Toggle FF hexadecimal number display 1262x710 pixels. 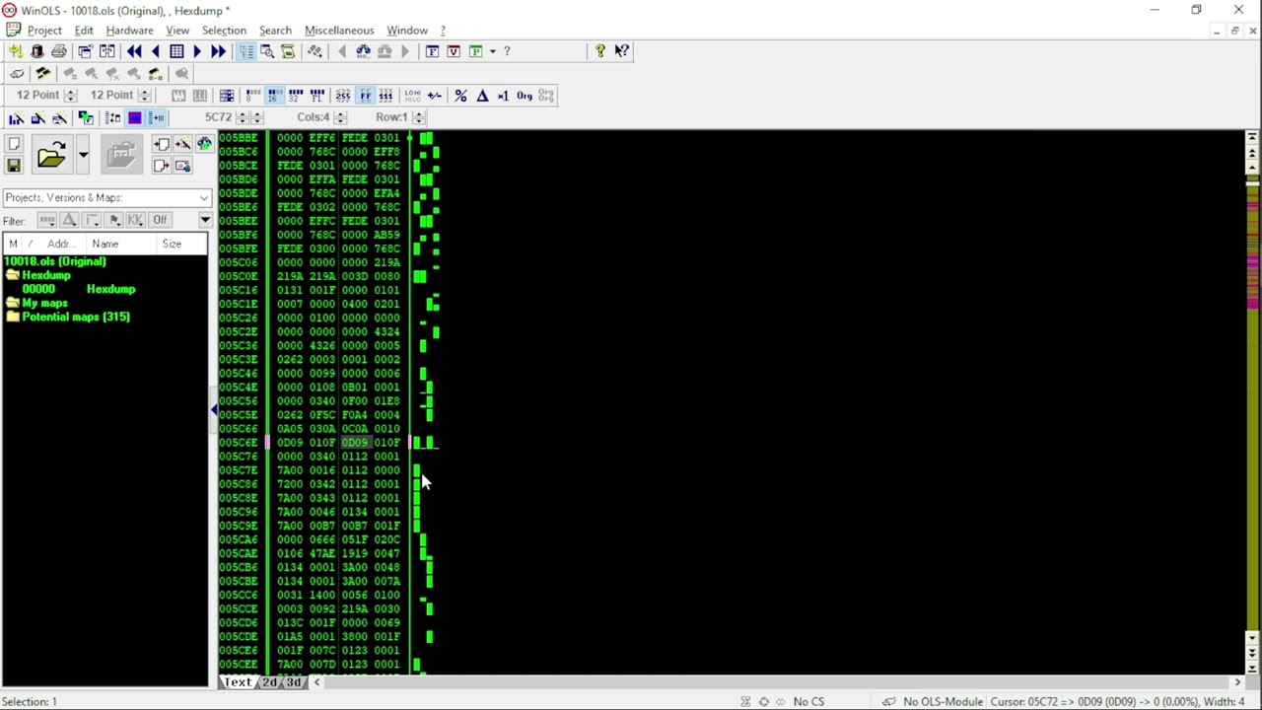click(365, 96)
